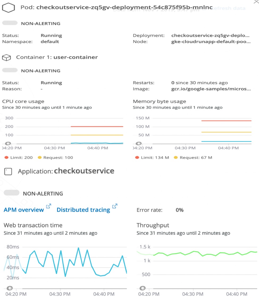Click the Pod hexagon icon
Screen dimensions: 259x299
[8, 8]
